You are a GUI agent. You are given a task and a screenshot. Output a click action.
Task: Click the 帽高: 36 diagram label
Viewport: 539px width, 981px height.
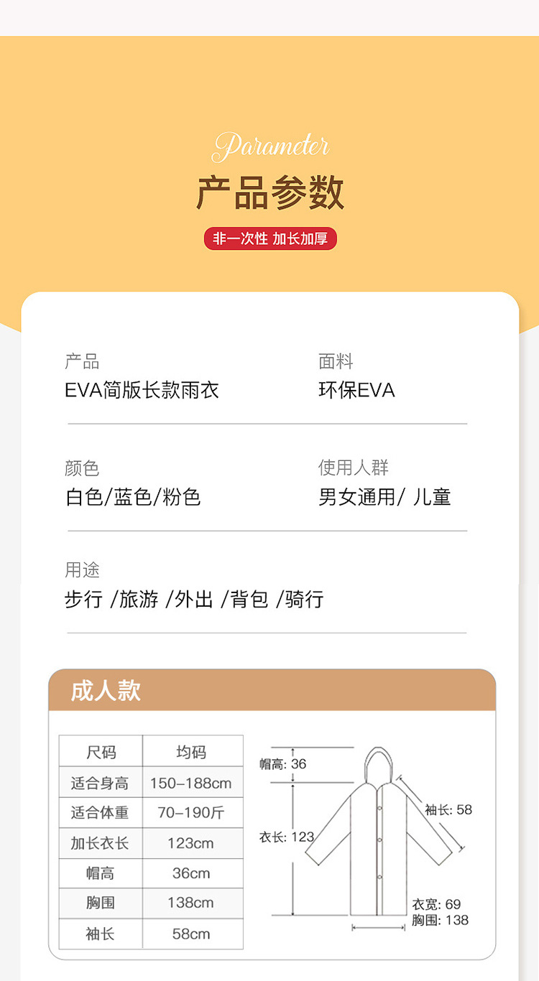[283, 764]
